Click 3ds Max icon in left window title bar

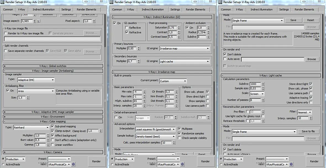pyautogui.click(x=2, y=2)
